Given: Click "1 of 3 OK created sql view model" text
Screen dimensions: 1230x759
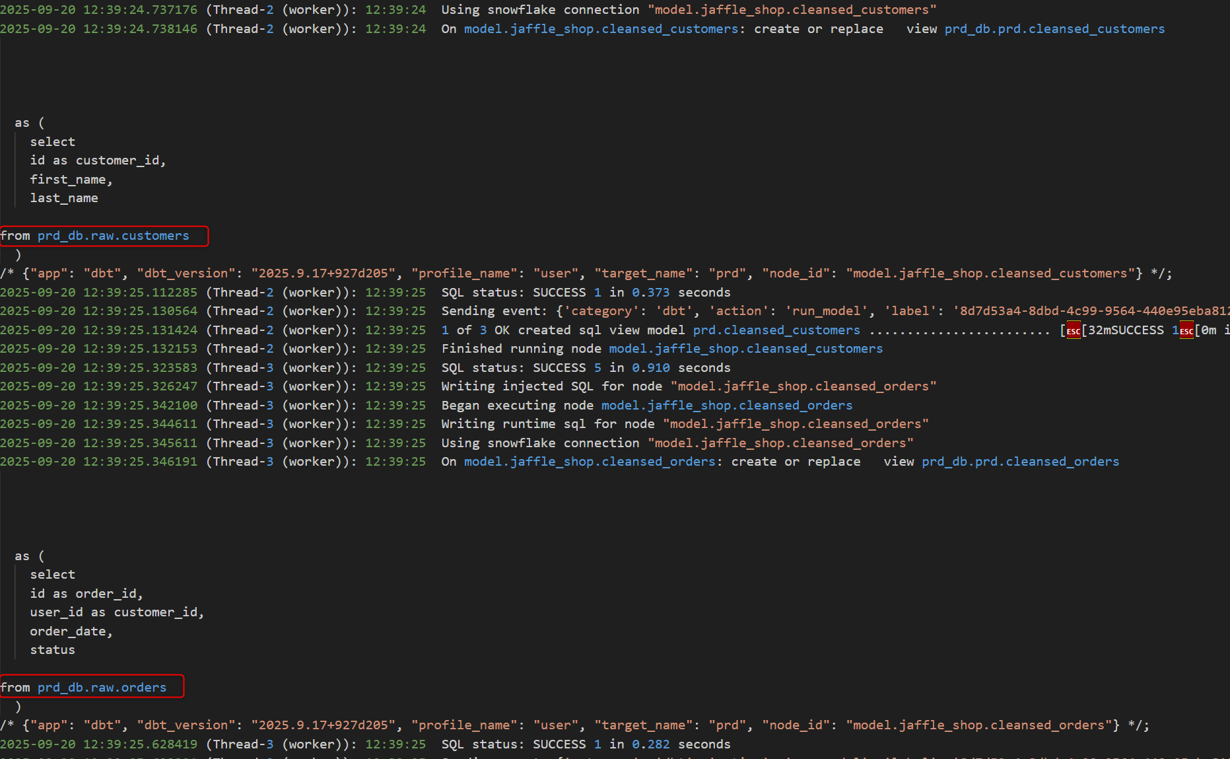Looking at the screenshot, I should 563,330.
